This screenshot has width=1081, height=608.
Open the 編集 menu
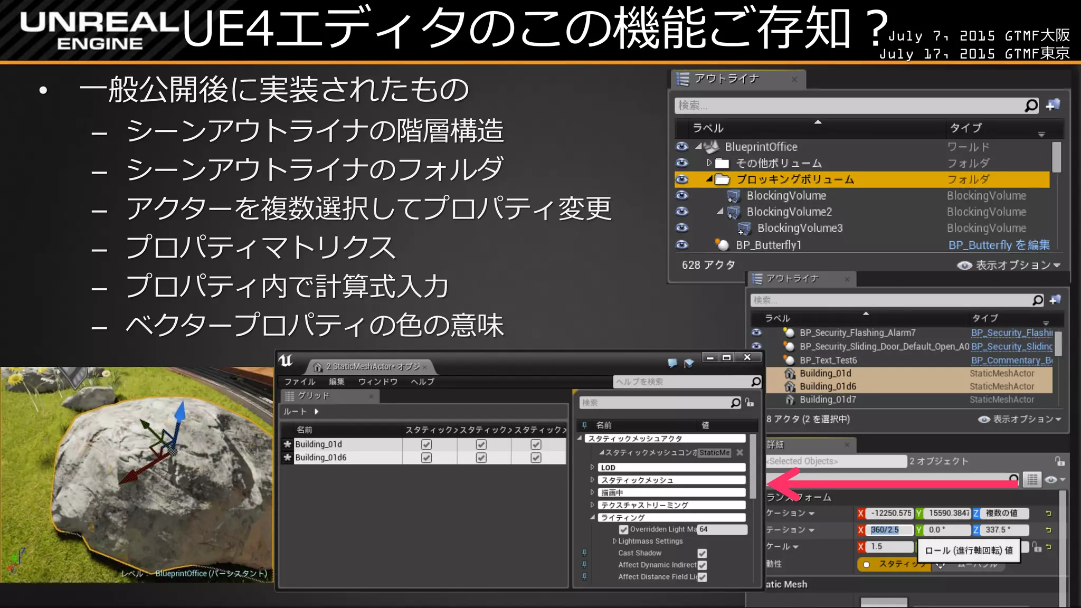[337, 382]
